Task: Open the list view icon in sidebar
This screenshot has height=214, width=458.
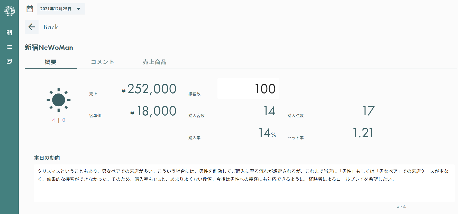Action: 9,47
